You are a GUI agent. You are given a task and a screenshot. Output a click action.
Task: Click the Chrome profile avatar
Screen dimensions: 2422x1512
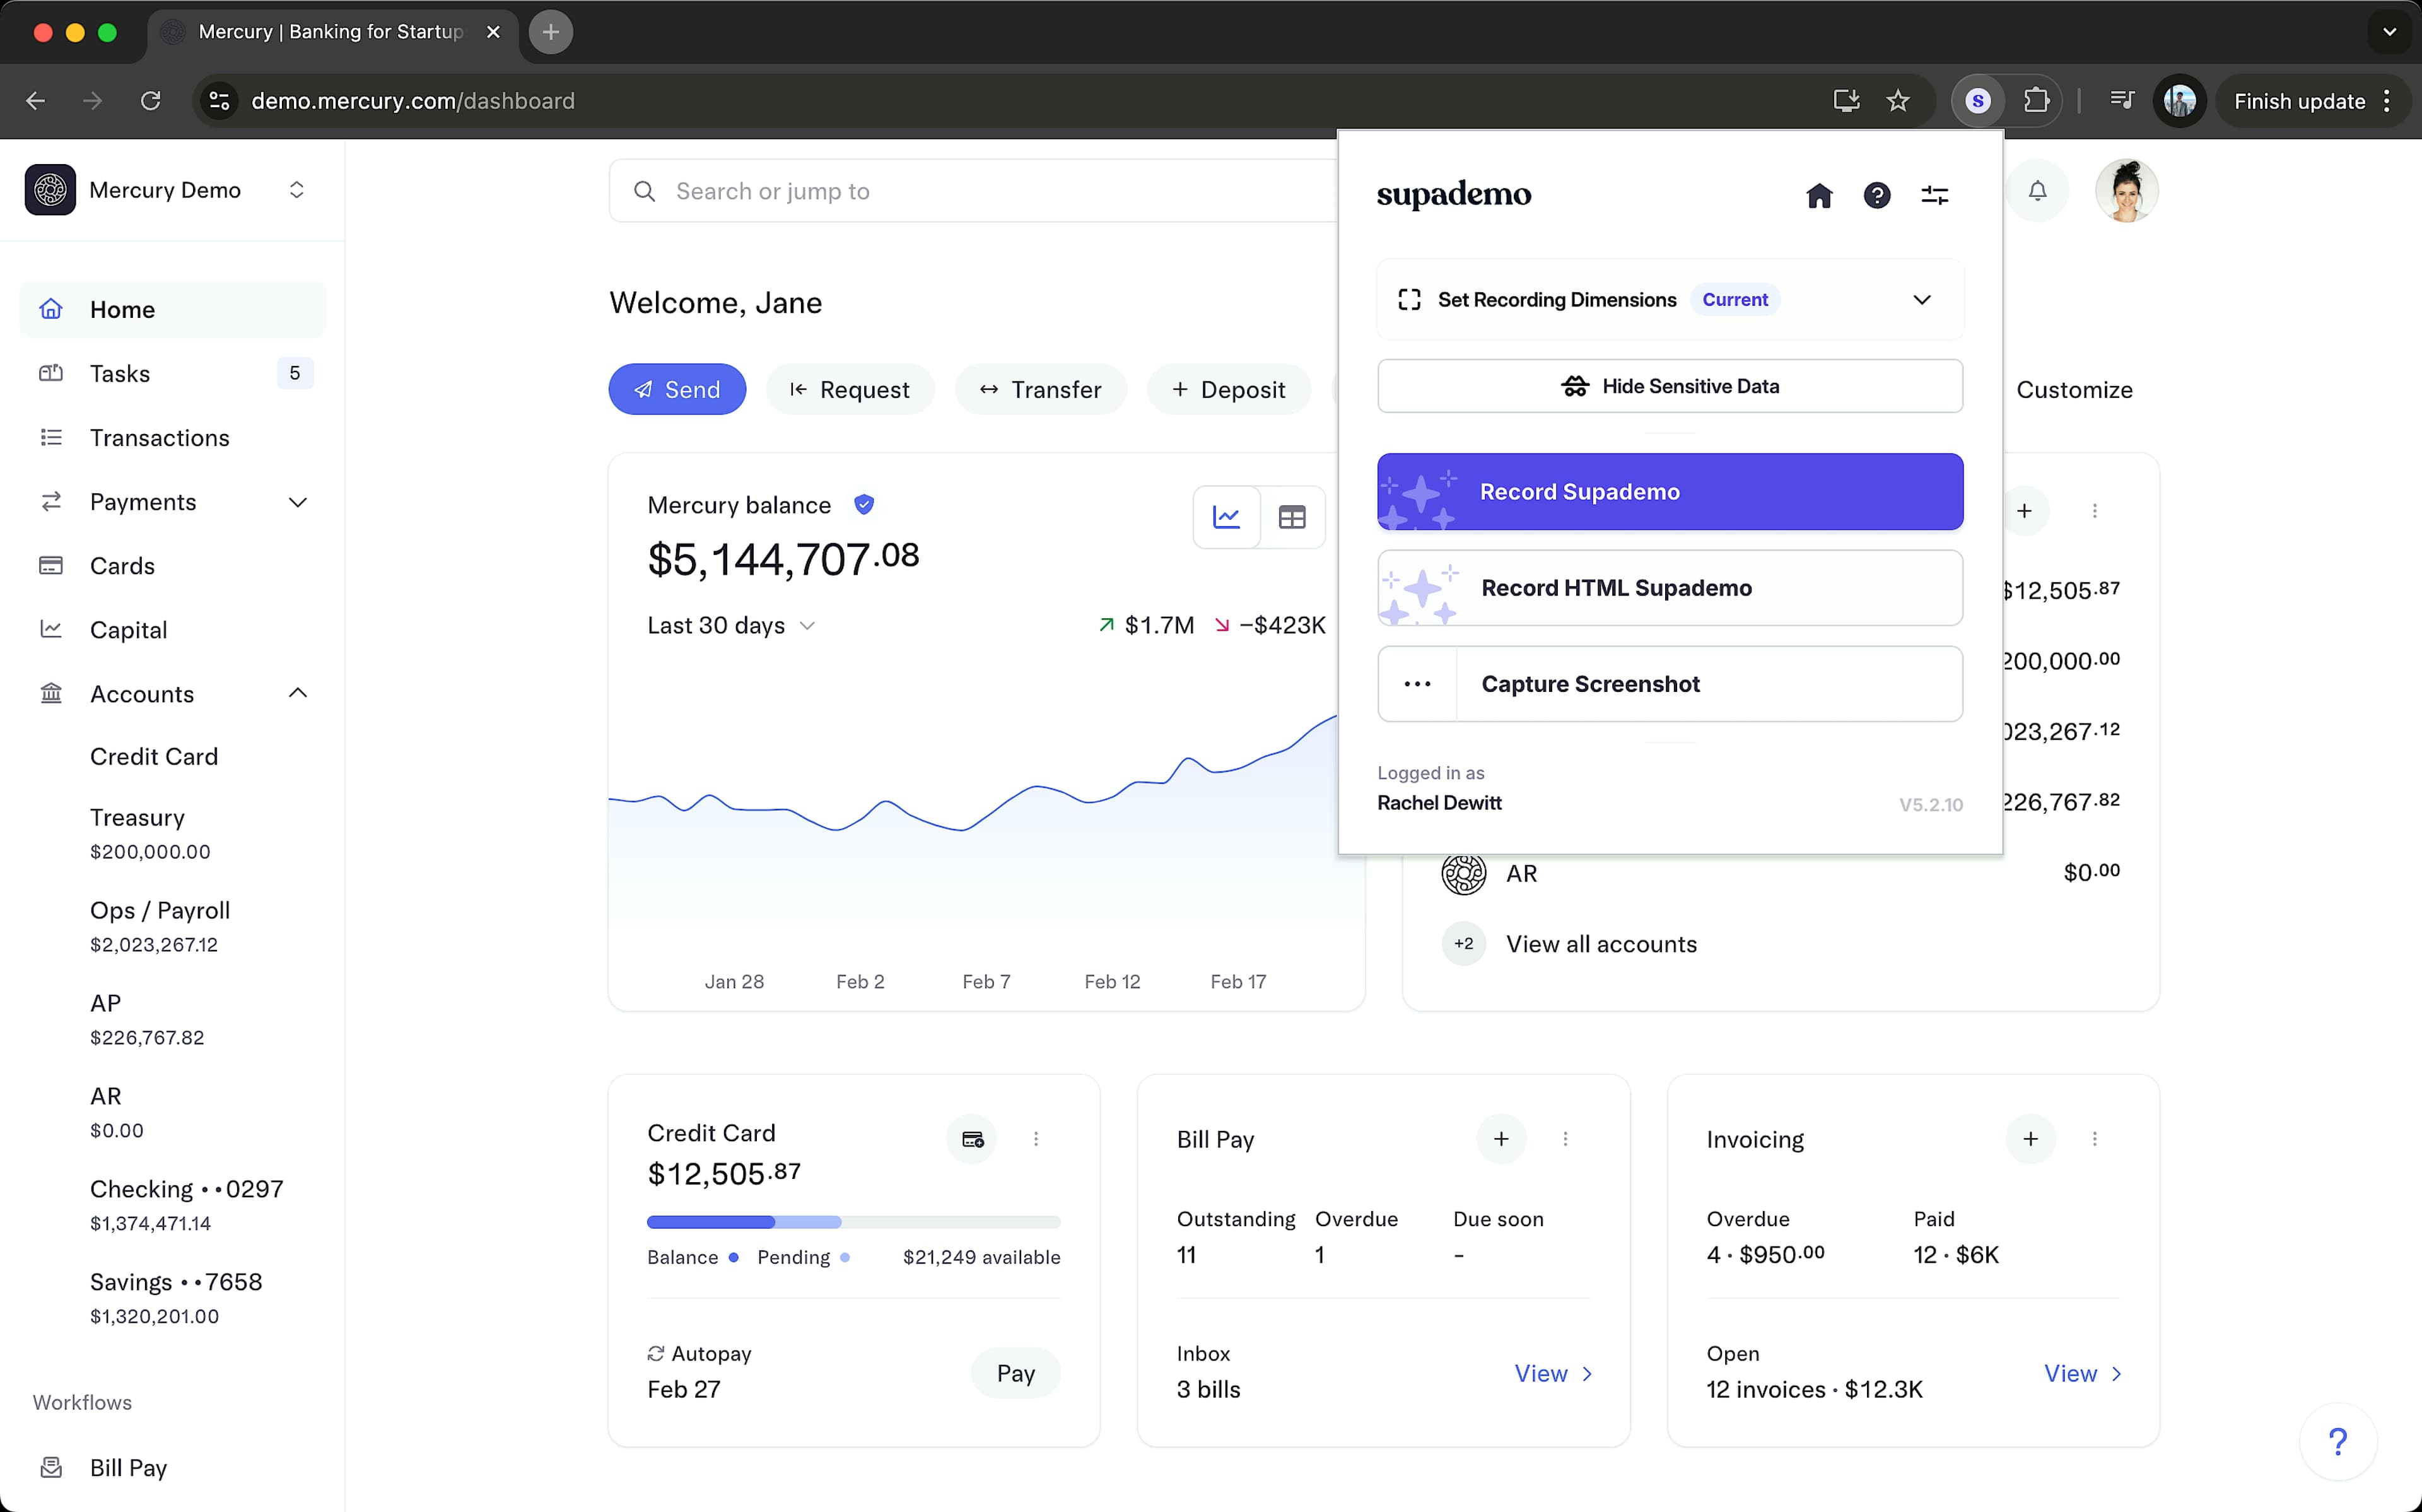pyautogui.click(x=2179, y=101)
